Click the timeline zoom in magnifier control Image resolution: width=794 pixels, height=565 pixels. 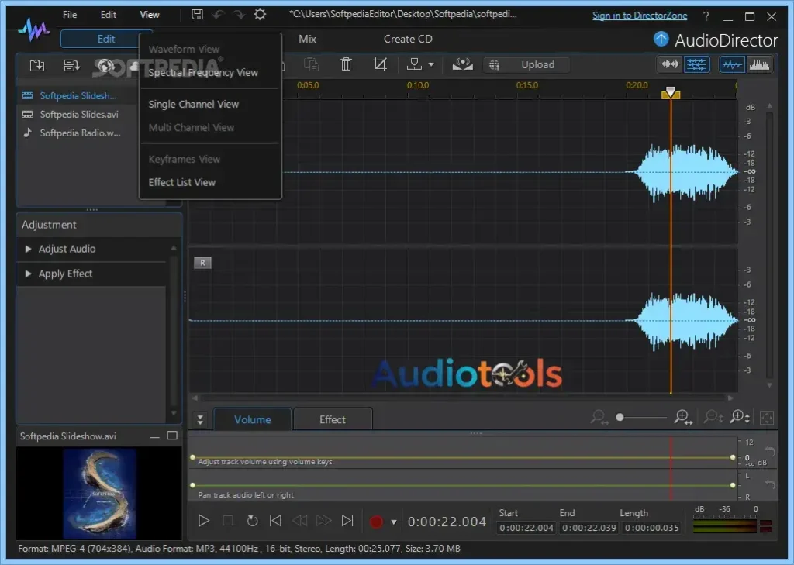[682, 417]
